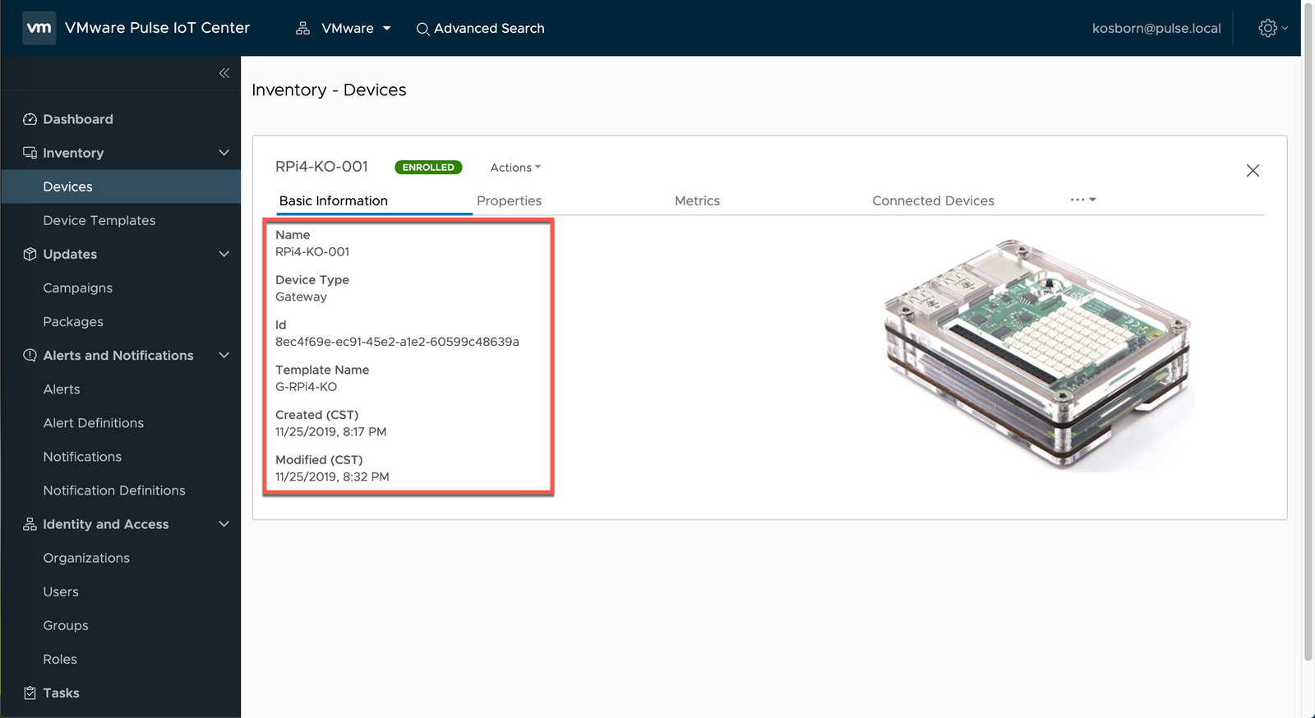Click the RPi4-KO-001 panel title
1315x718 pixels.
pos(321,167)
